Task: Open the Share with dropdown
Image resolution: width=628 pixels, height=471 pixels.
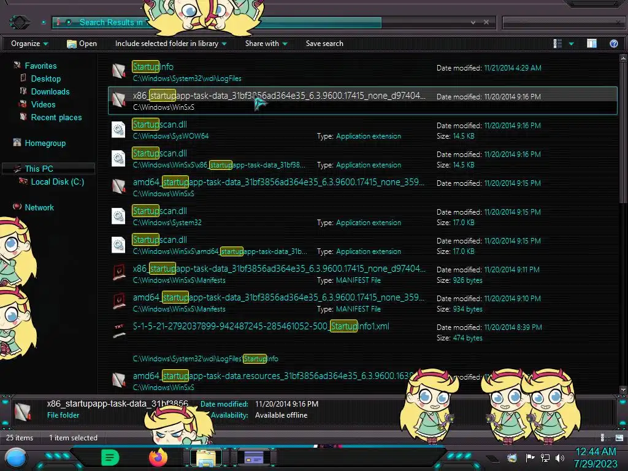Action: pyautogui.click(x=266, y=44)
